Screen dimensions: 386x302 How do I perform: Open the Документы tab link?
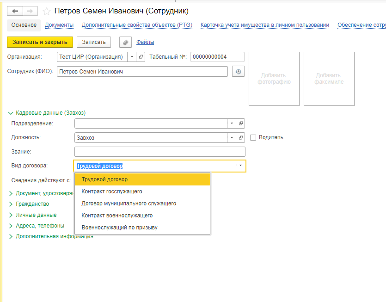[x=59, y=25]
